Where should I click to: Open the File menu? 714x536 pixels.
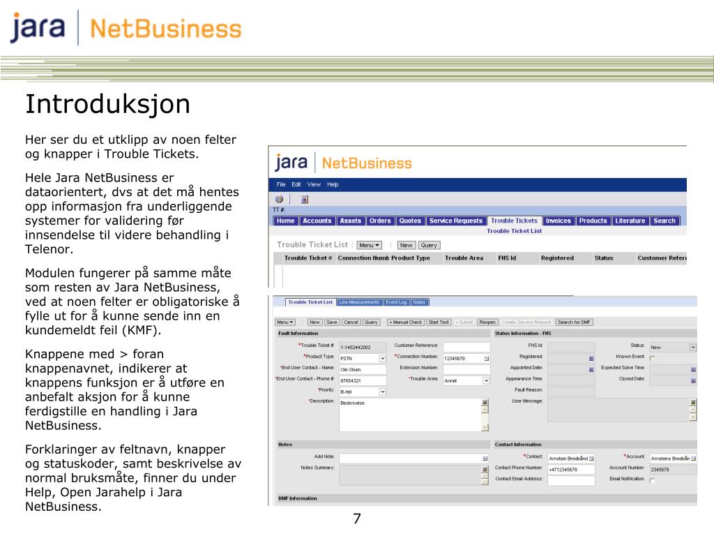pyautogui.click(x=281, y=184)
